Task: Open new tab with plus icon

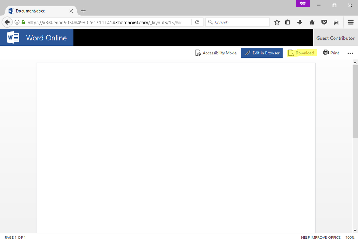Action: pyautogui.click(x=83, y=11)
